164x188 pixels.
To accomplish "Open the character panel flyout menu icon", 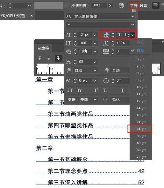I will (x=134, y=11).
